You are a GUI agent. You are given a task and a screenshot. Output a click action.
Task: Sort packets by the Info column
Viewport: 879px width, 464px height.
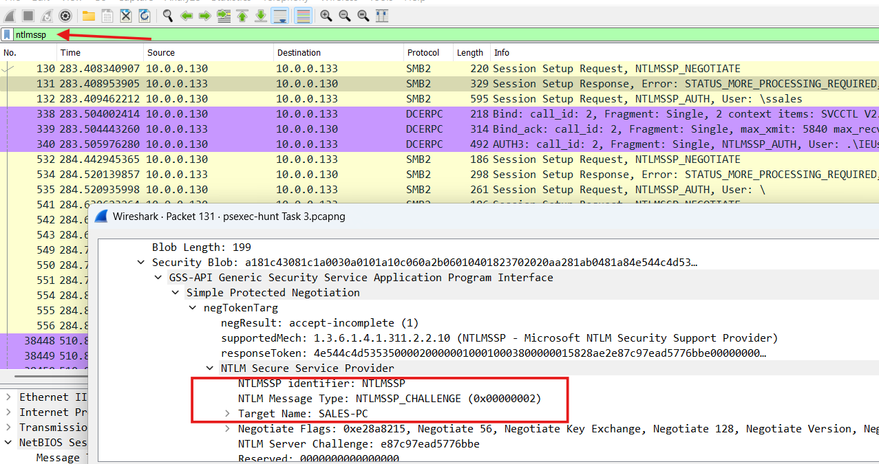(x=684, y=52)
